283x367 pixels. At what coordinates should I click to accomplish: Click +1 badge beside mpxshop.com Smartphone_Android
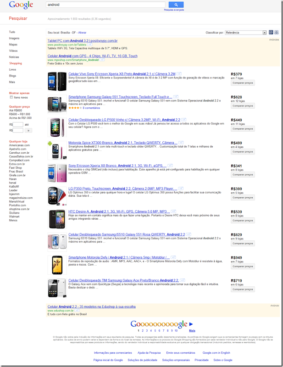pos(102,60)
